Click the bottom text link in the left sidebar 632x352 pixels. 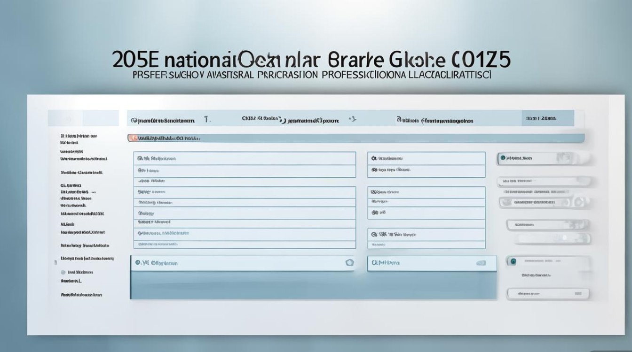(81, 295)
